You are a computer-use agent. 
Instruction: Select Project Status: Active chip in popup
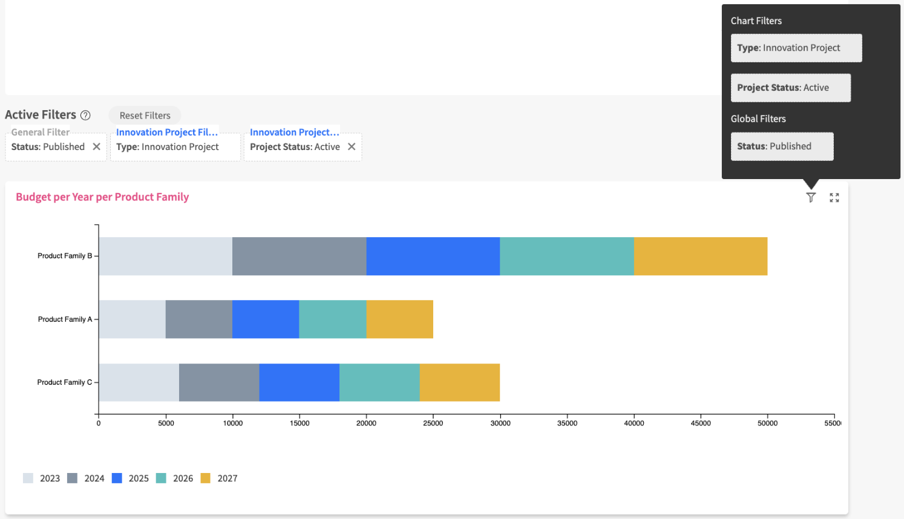790,88
